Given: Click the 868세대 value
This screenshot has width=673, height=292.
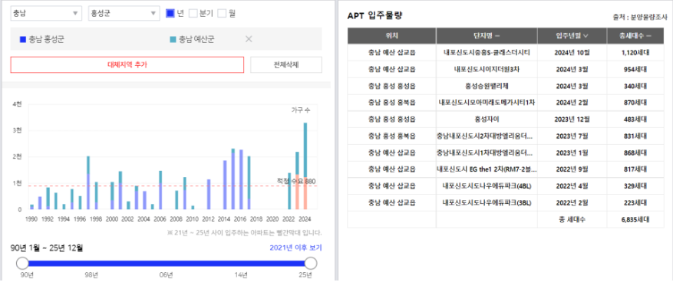Looking at the screenshot, I should pyautogui.click(x=635, y=153).
